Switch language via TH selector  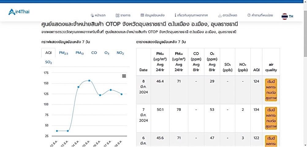[291, 17]
